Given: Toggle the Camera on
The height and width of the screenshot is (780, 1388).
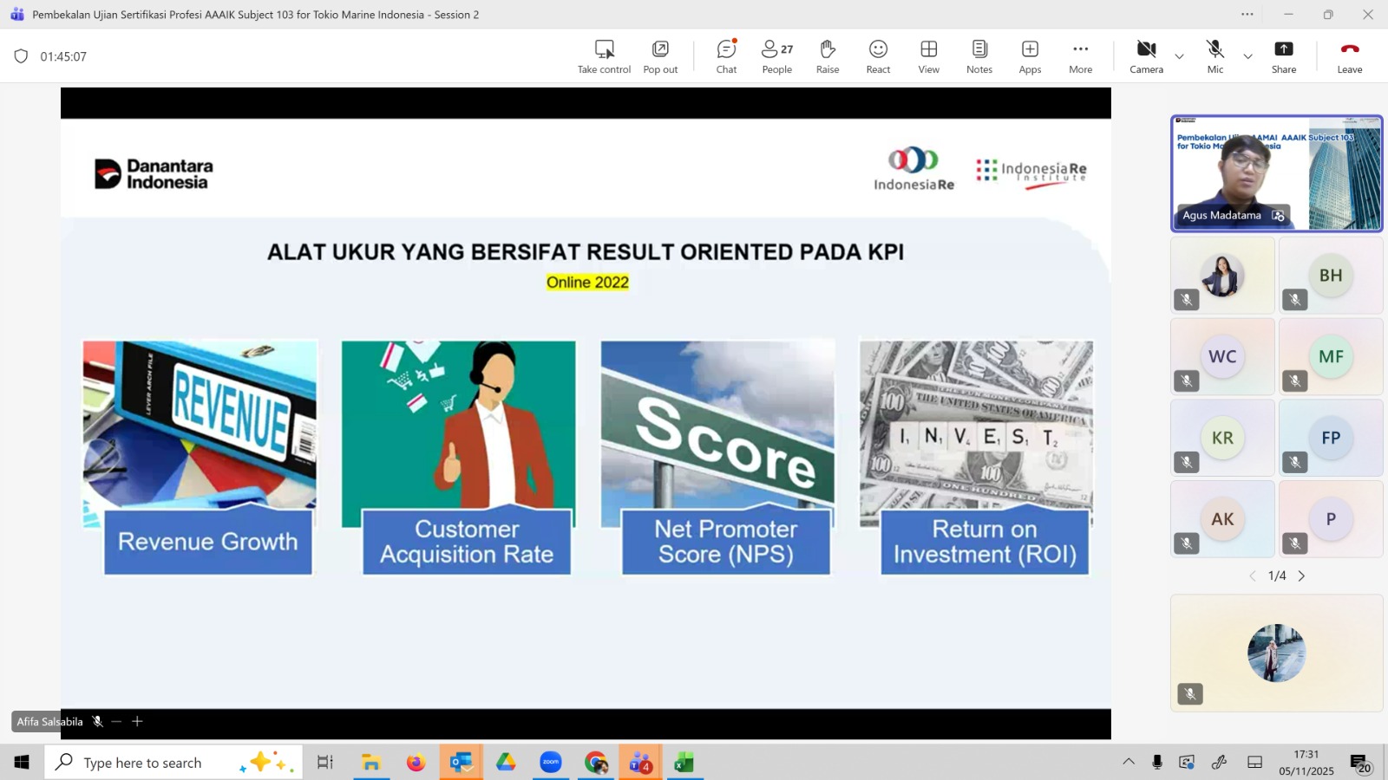Looking at the screenshot, I should (1146, 56).
